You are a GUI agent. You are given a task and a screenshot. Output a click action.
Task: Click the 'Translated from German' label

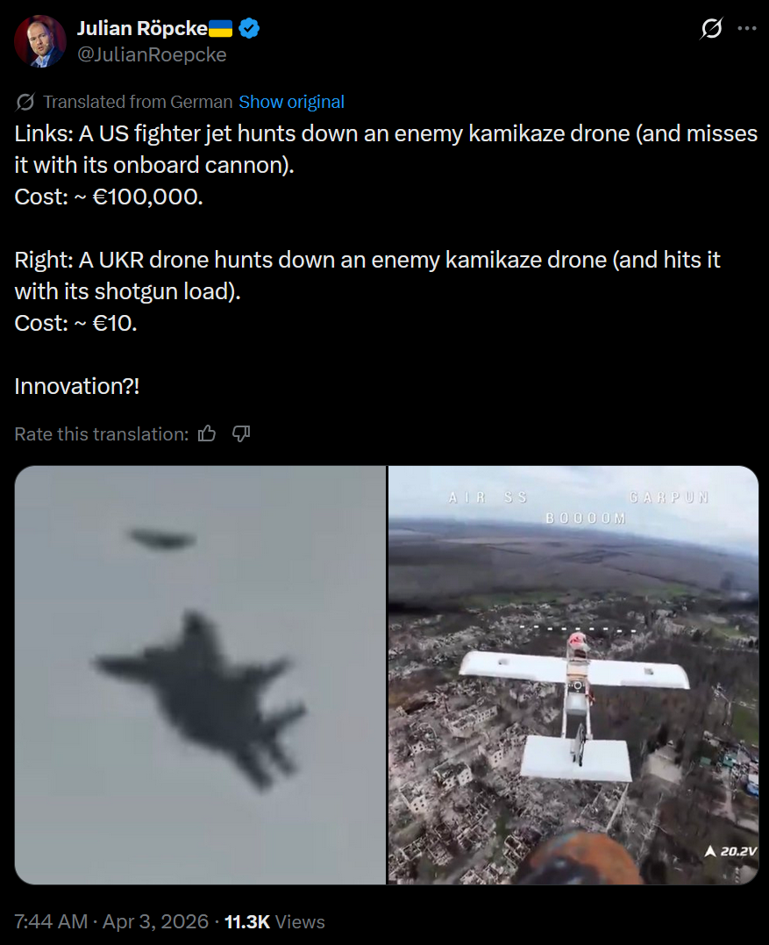(x=138, y=102)
